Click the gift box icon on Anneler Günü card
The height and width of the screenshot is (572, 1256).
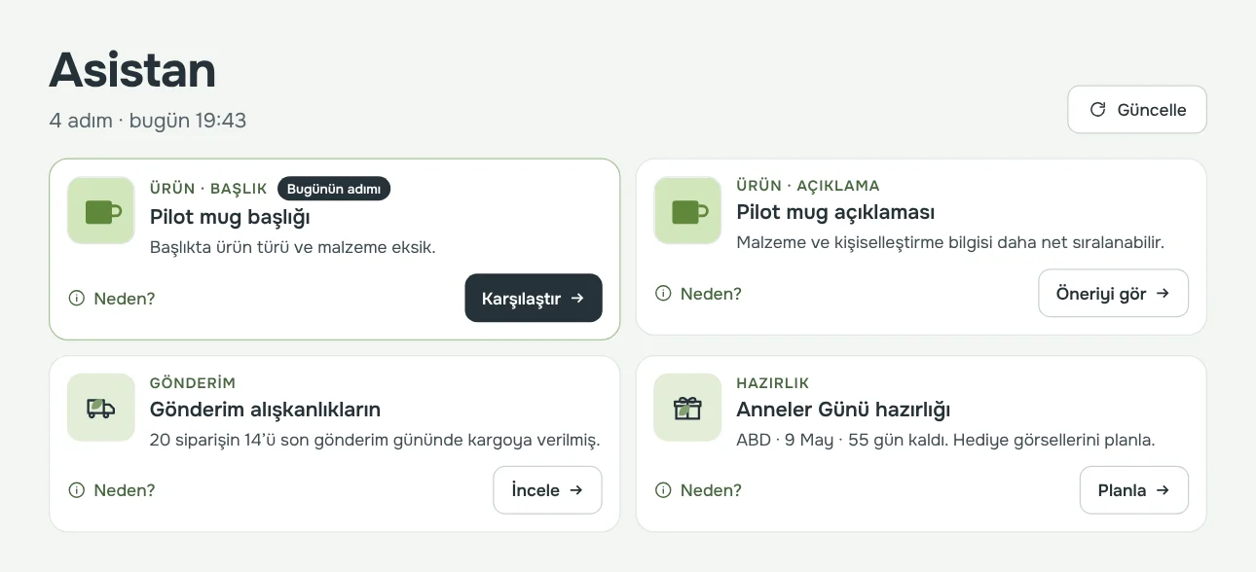pos(687,408)
